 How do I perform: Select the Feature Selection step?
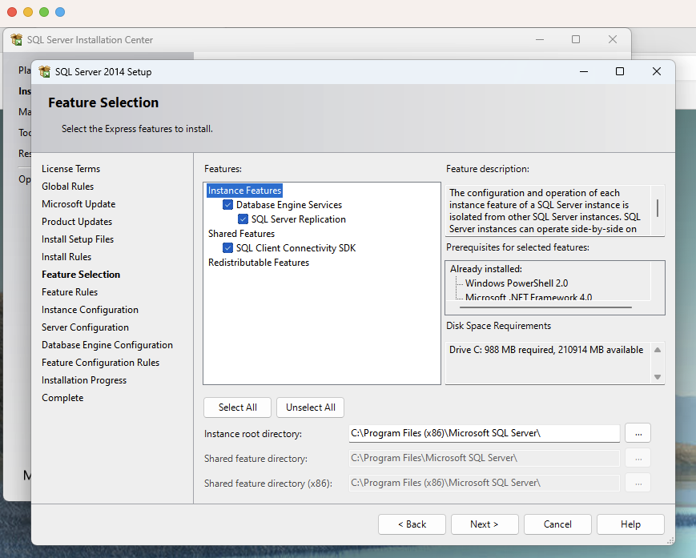click(81, 275)
